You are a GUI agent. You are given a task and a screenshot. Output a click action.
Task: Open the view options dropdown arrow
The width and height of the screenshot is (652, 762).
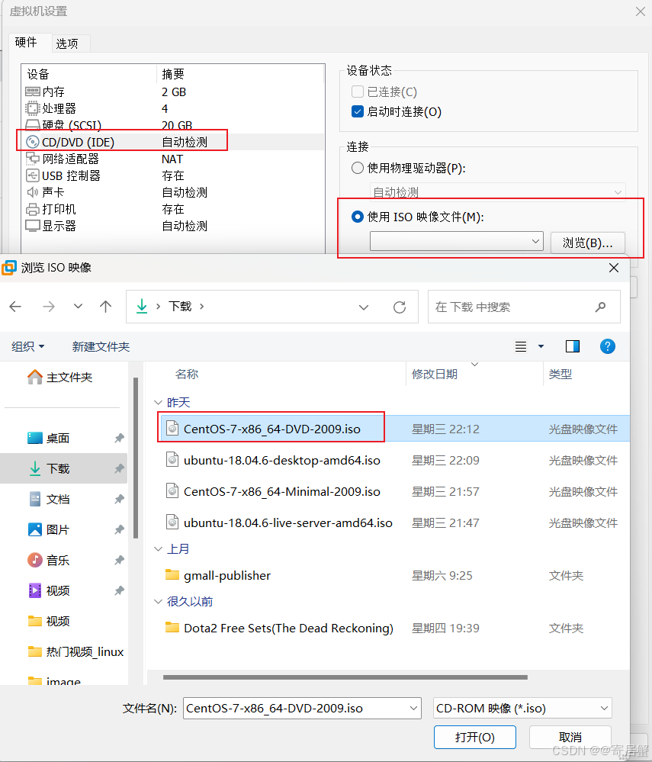click(x=541, y=346)
